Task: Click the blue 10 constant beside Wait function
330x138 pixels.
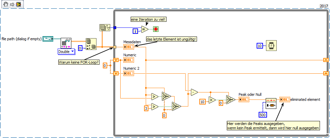Action: (x=260, y=46)
